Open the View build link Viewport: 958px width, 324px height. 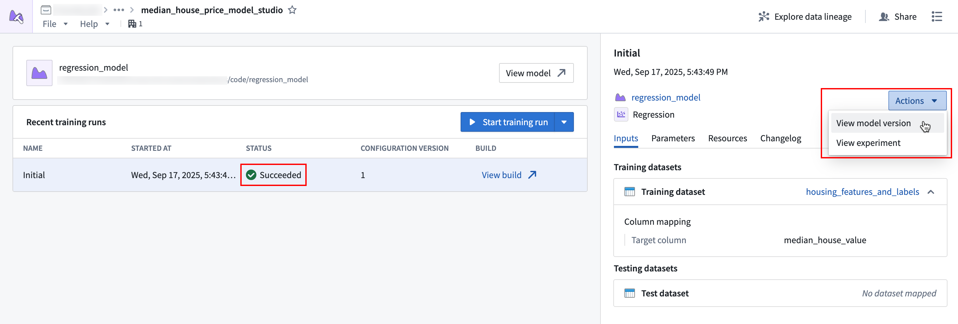[508, 175]
